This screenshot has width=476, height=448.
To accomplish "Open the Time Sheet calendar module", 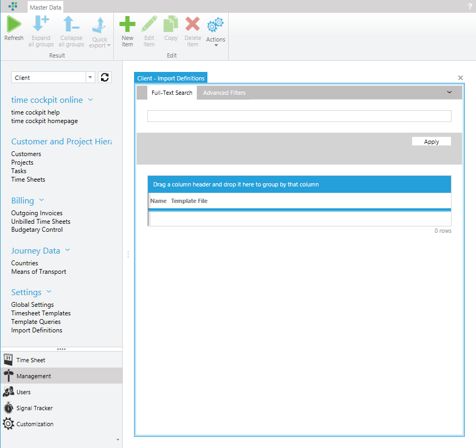I will (9, 360).
